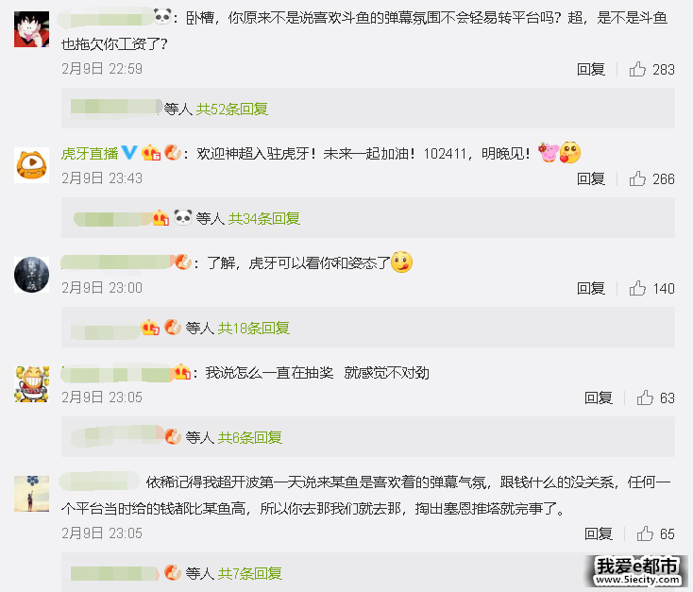Expand 共34条回复 replies
The image size is (693, 592).
tap(263, 218)
